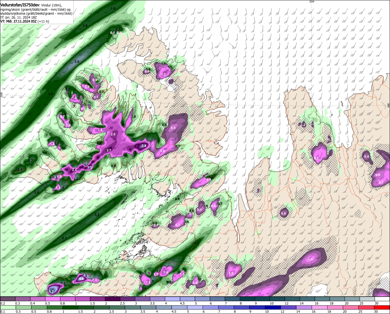Click the upper legend swatch for 12 mm
Screen dimensions: 390x314
pyautogui.click(x=292, y=299)
